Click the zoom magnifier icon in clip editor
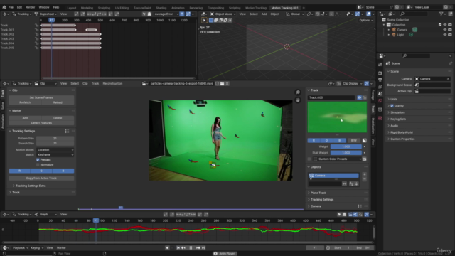Image resolution: width=455 pixels, height=256 pixels. (x=298, y=92)
